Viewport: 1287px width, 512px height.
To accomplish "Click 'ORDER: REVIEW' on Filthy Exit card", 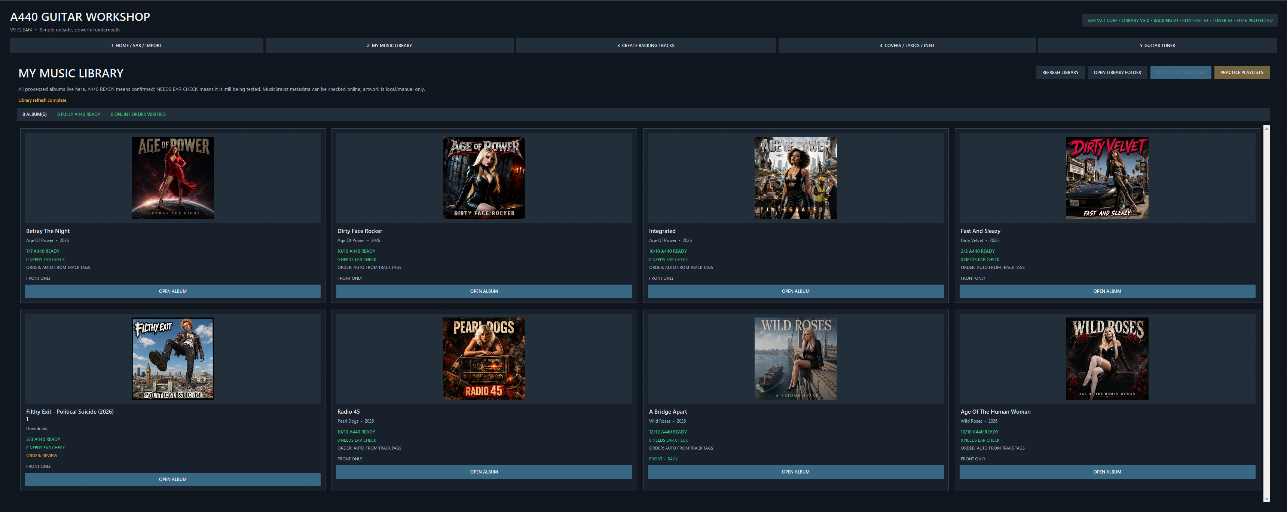I will tap(42, 456).
